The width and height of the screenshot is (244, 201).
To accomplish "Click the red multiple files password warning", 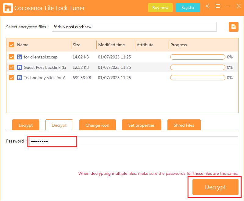I will click(158, 173).
